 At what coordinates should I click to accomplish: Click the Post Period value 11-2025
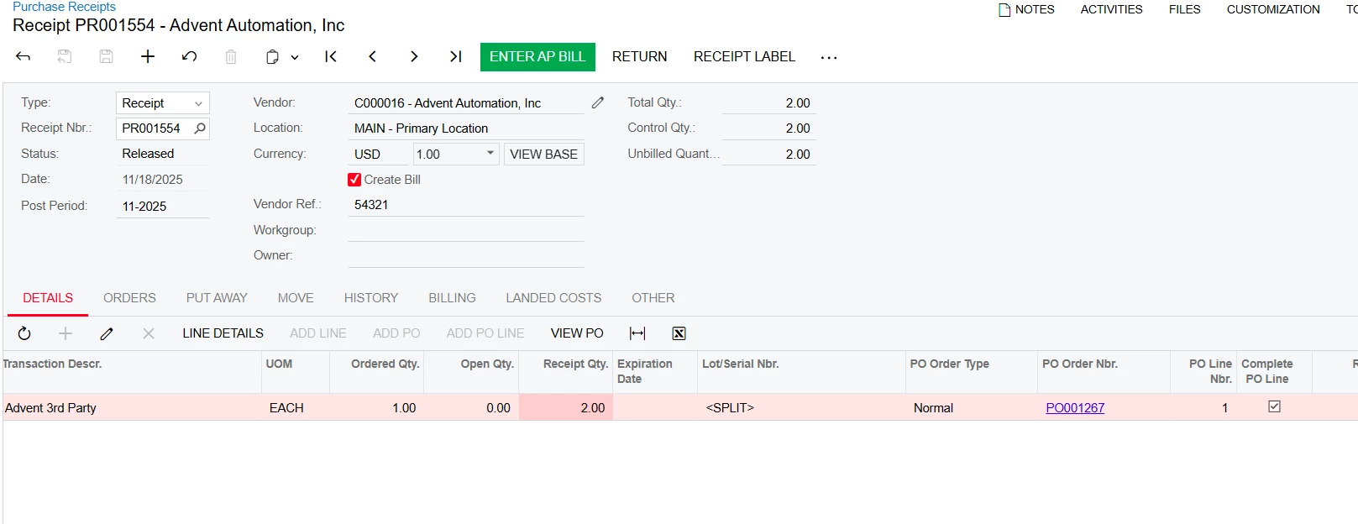coord(162,206)
